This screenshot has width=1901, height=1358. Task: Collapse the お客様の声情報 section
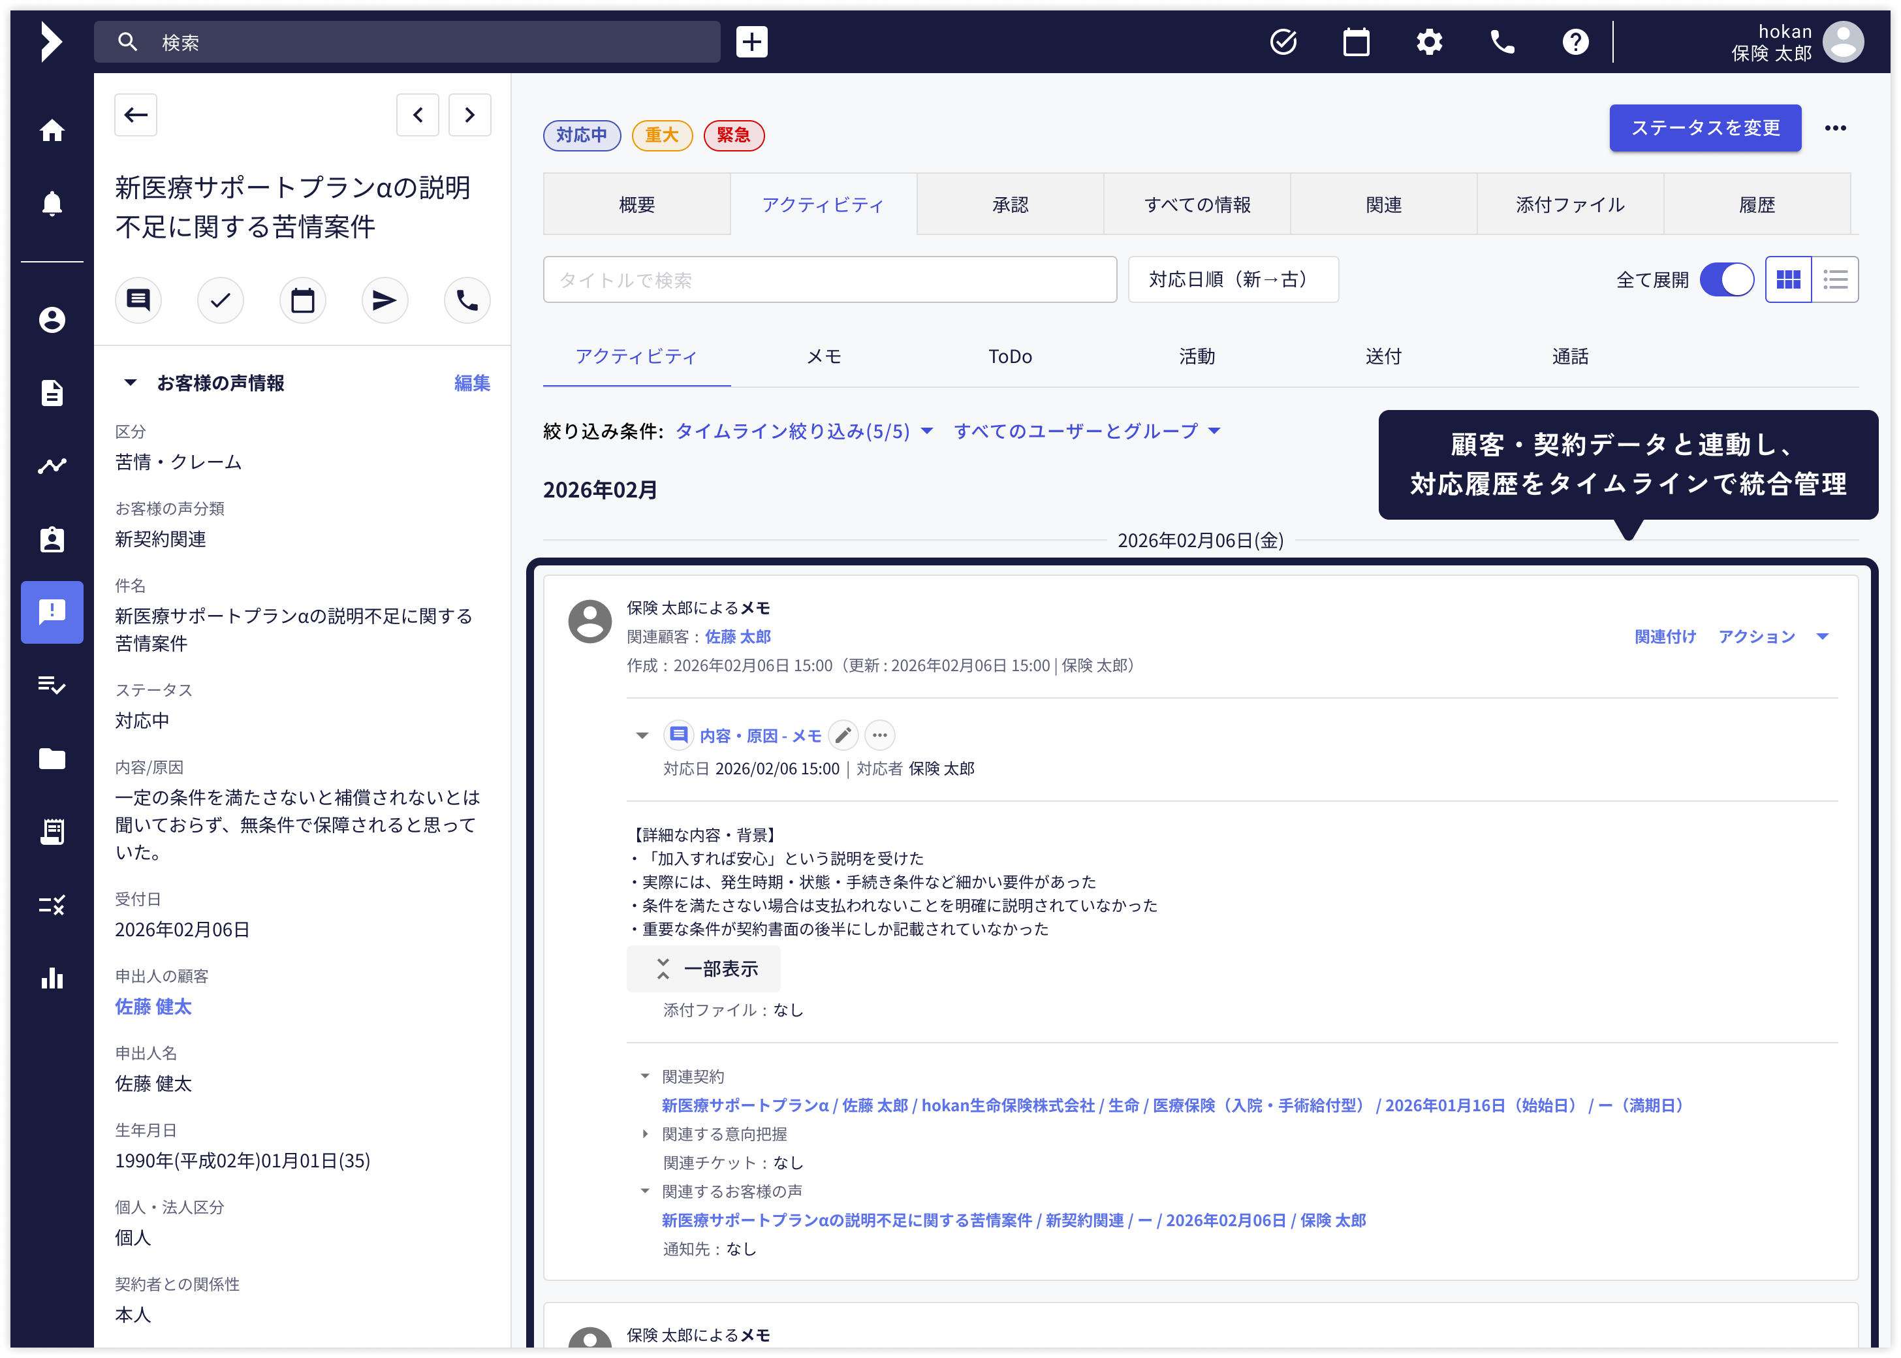[131, 383]
